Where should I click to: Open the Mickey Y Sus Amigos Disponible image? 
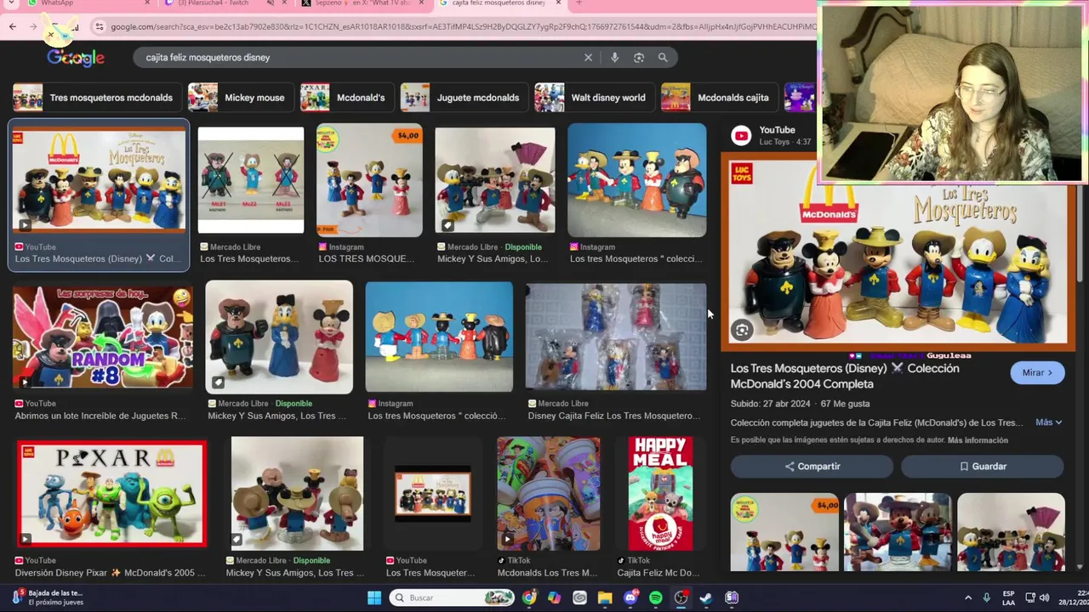[x=495, y=180]
